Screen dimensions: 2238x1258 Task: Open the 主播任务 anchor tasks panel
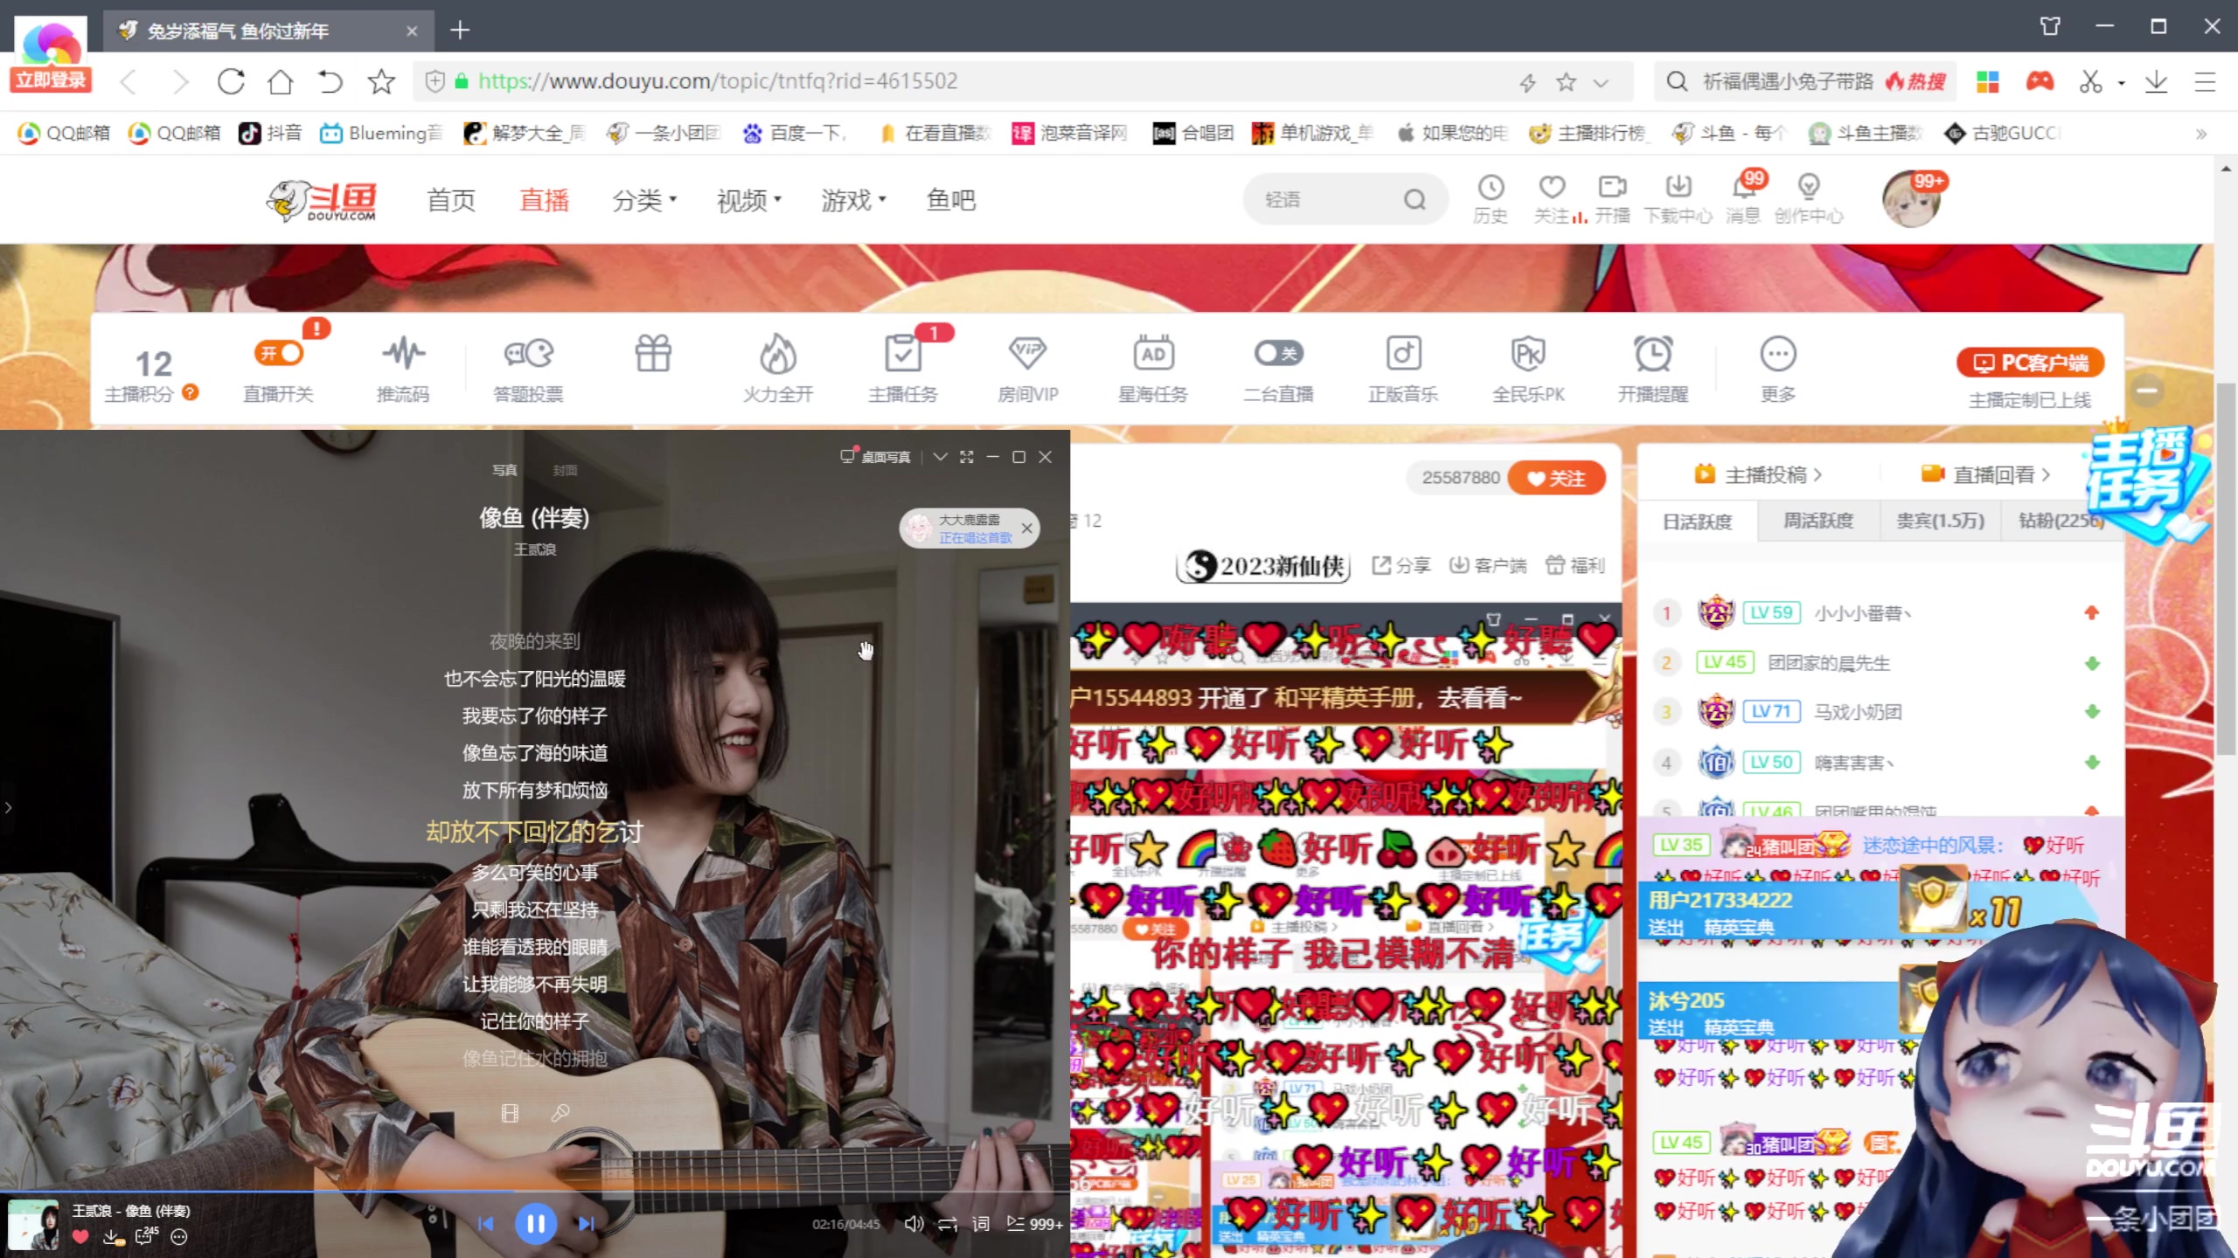[903, 367]
